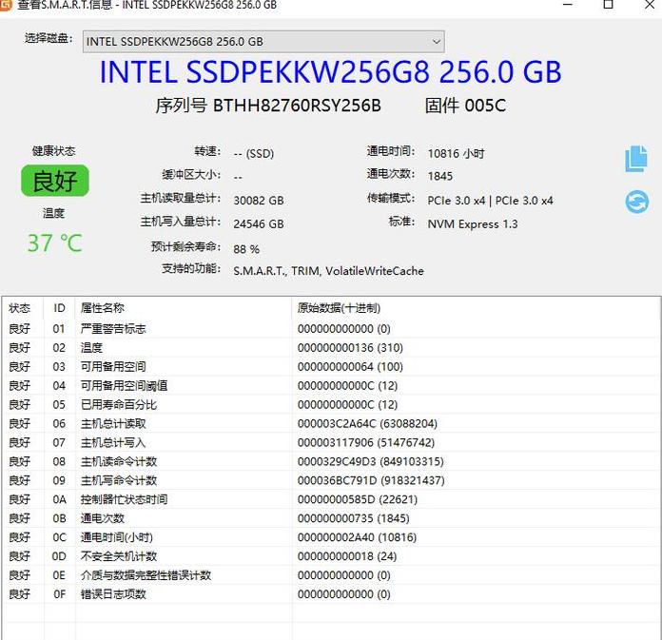662x640 pixels.
Task: Click the 状态 column header
Action: click(x=19, y=308)
